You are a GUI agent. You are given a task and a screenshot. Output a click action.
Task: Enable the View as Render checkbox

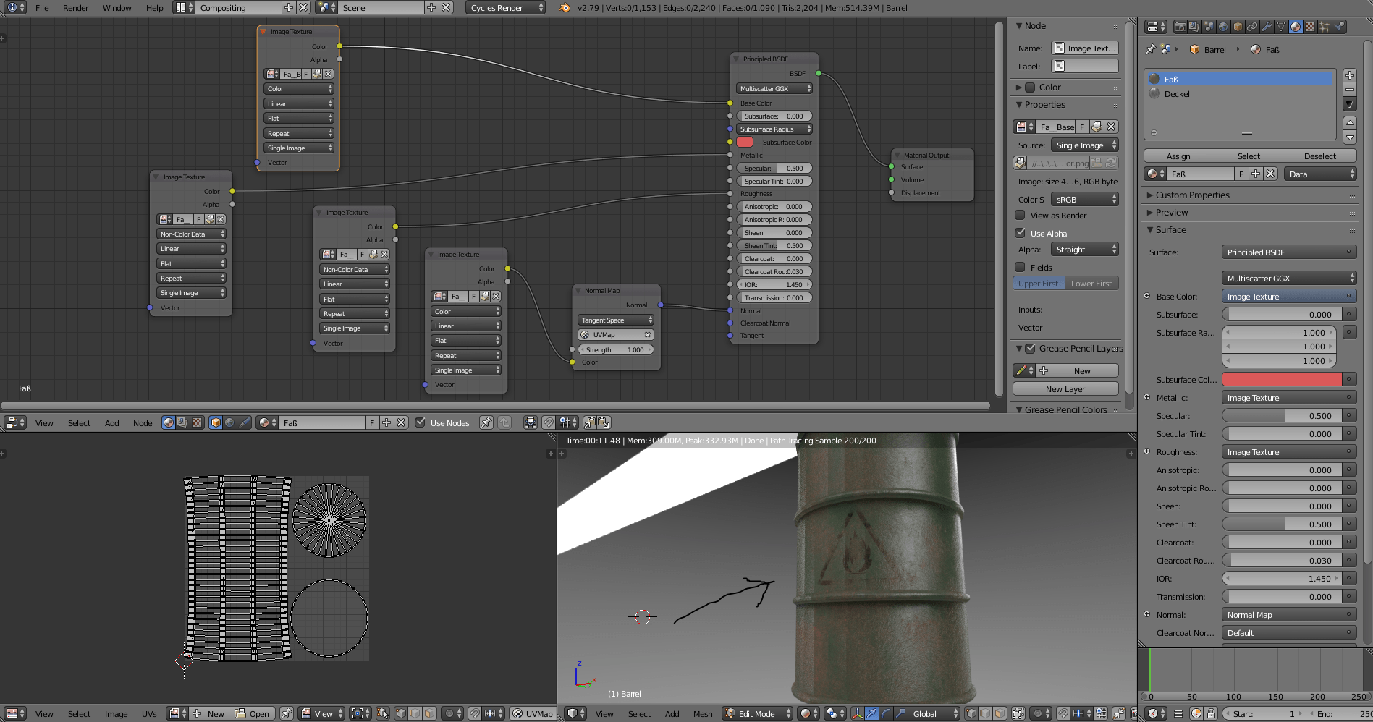tap(1020, 215)
